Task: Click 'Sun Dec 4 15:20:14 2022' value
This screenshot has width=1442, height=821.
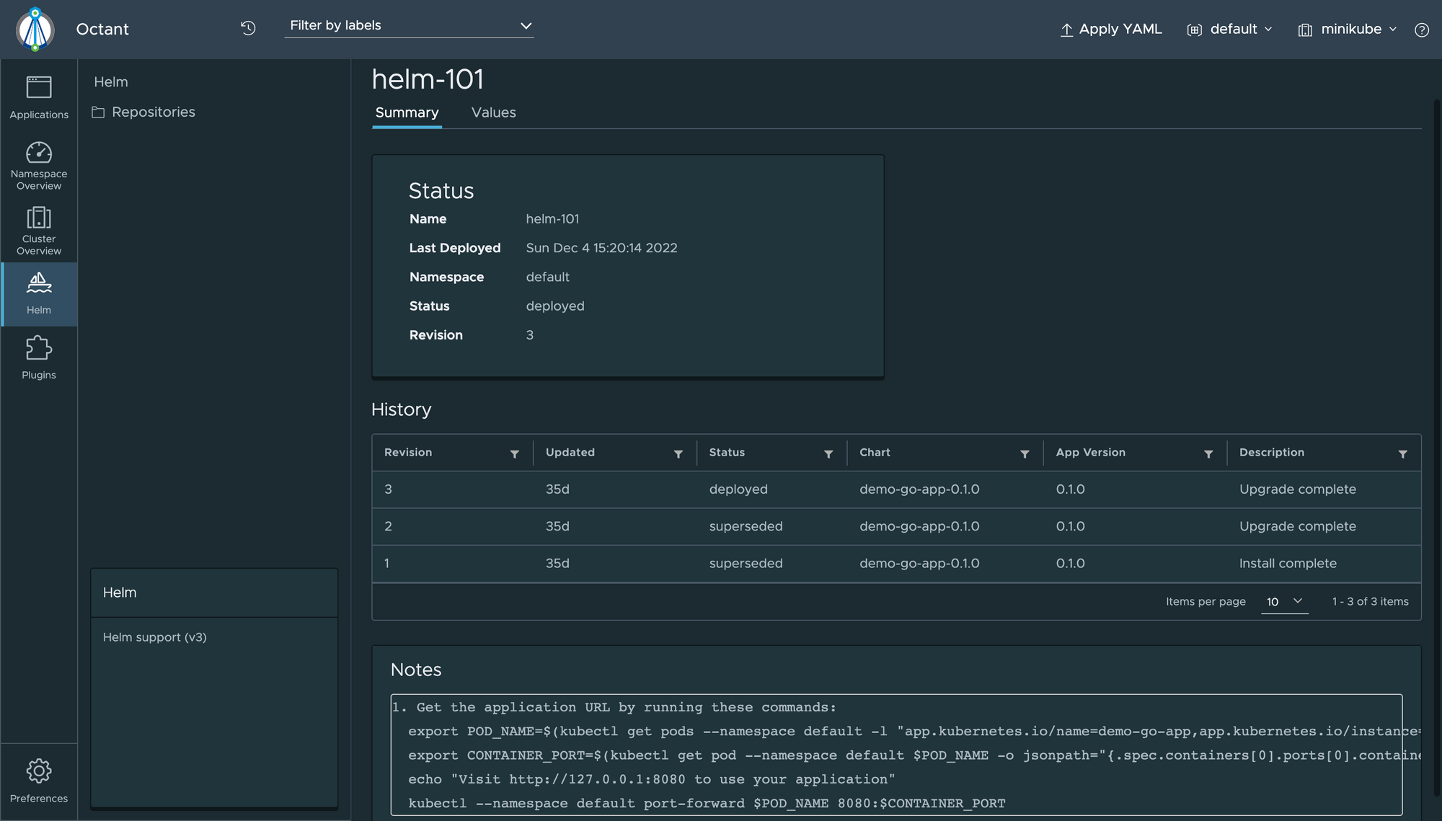Action: [601, 248]
